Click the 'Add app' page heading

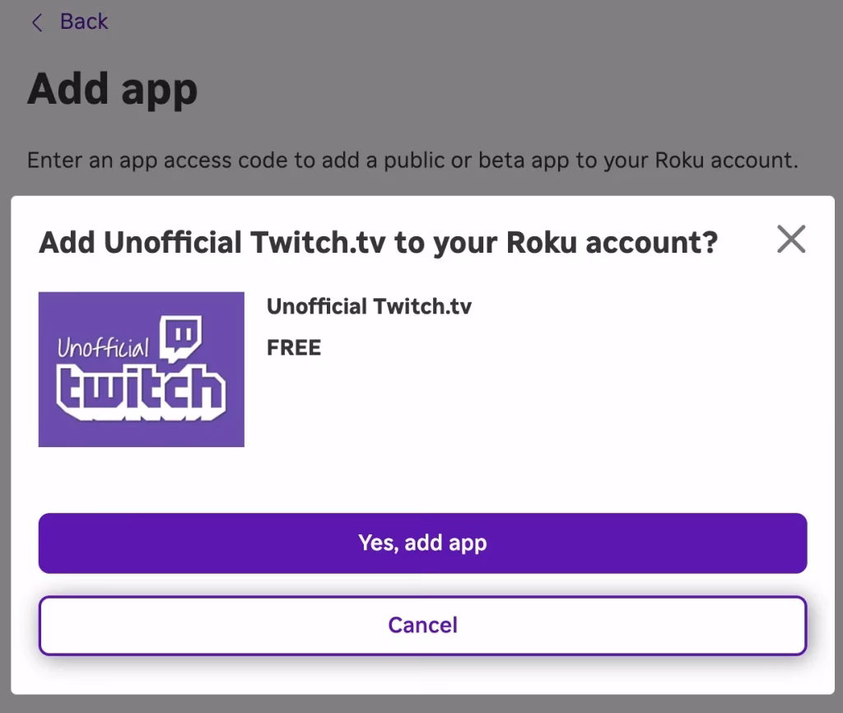tap(113, 89)
